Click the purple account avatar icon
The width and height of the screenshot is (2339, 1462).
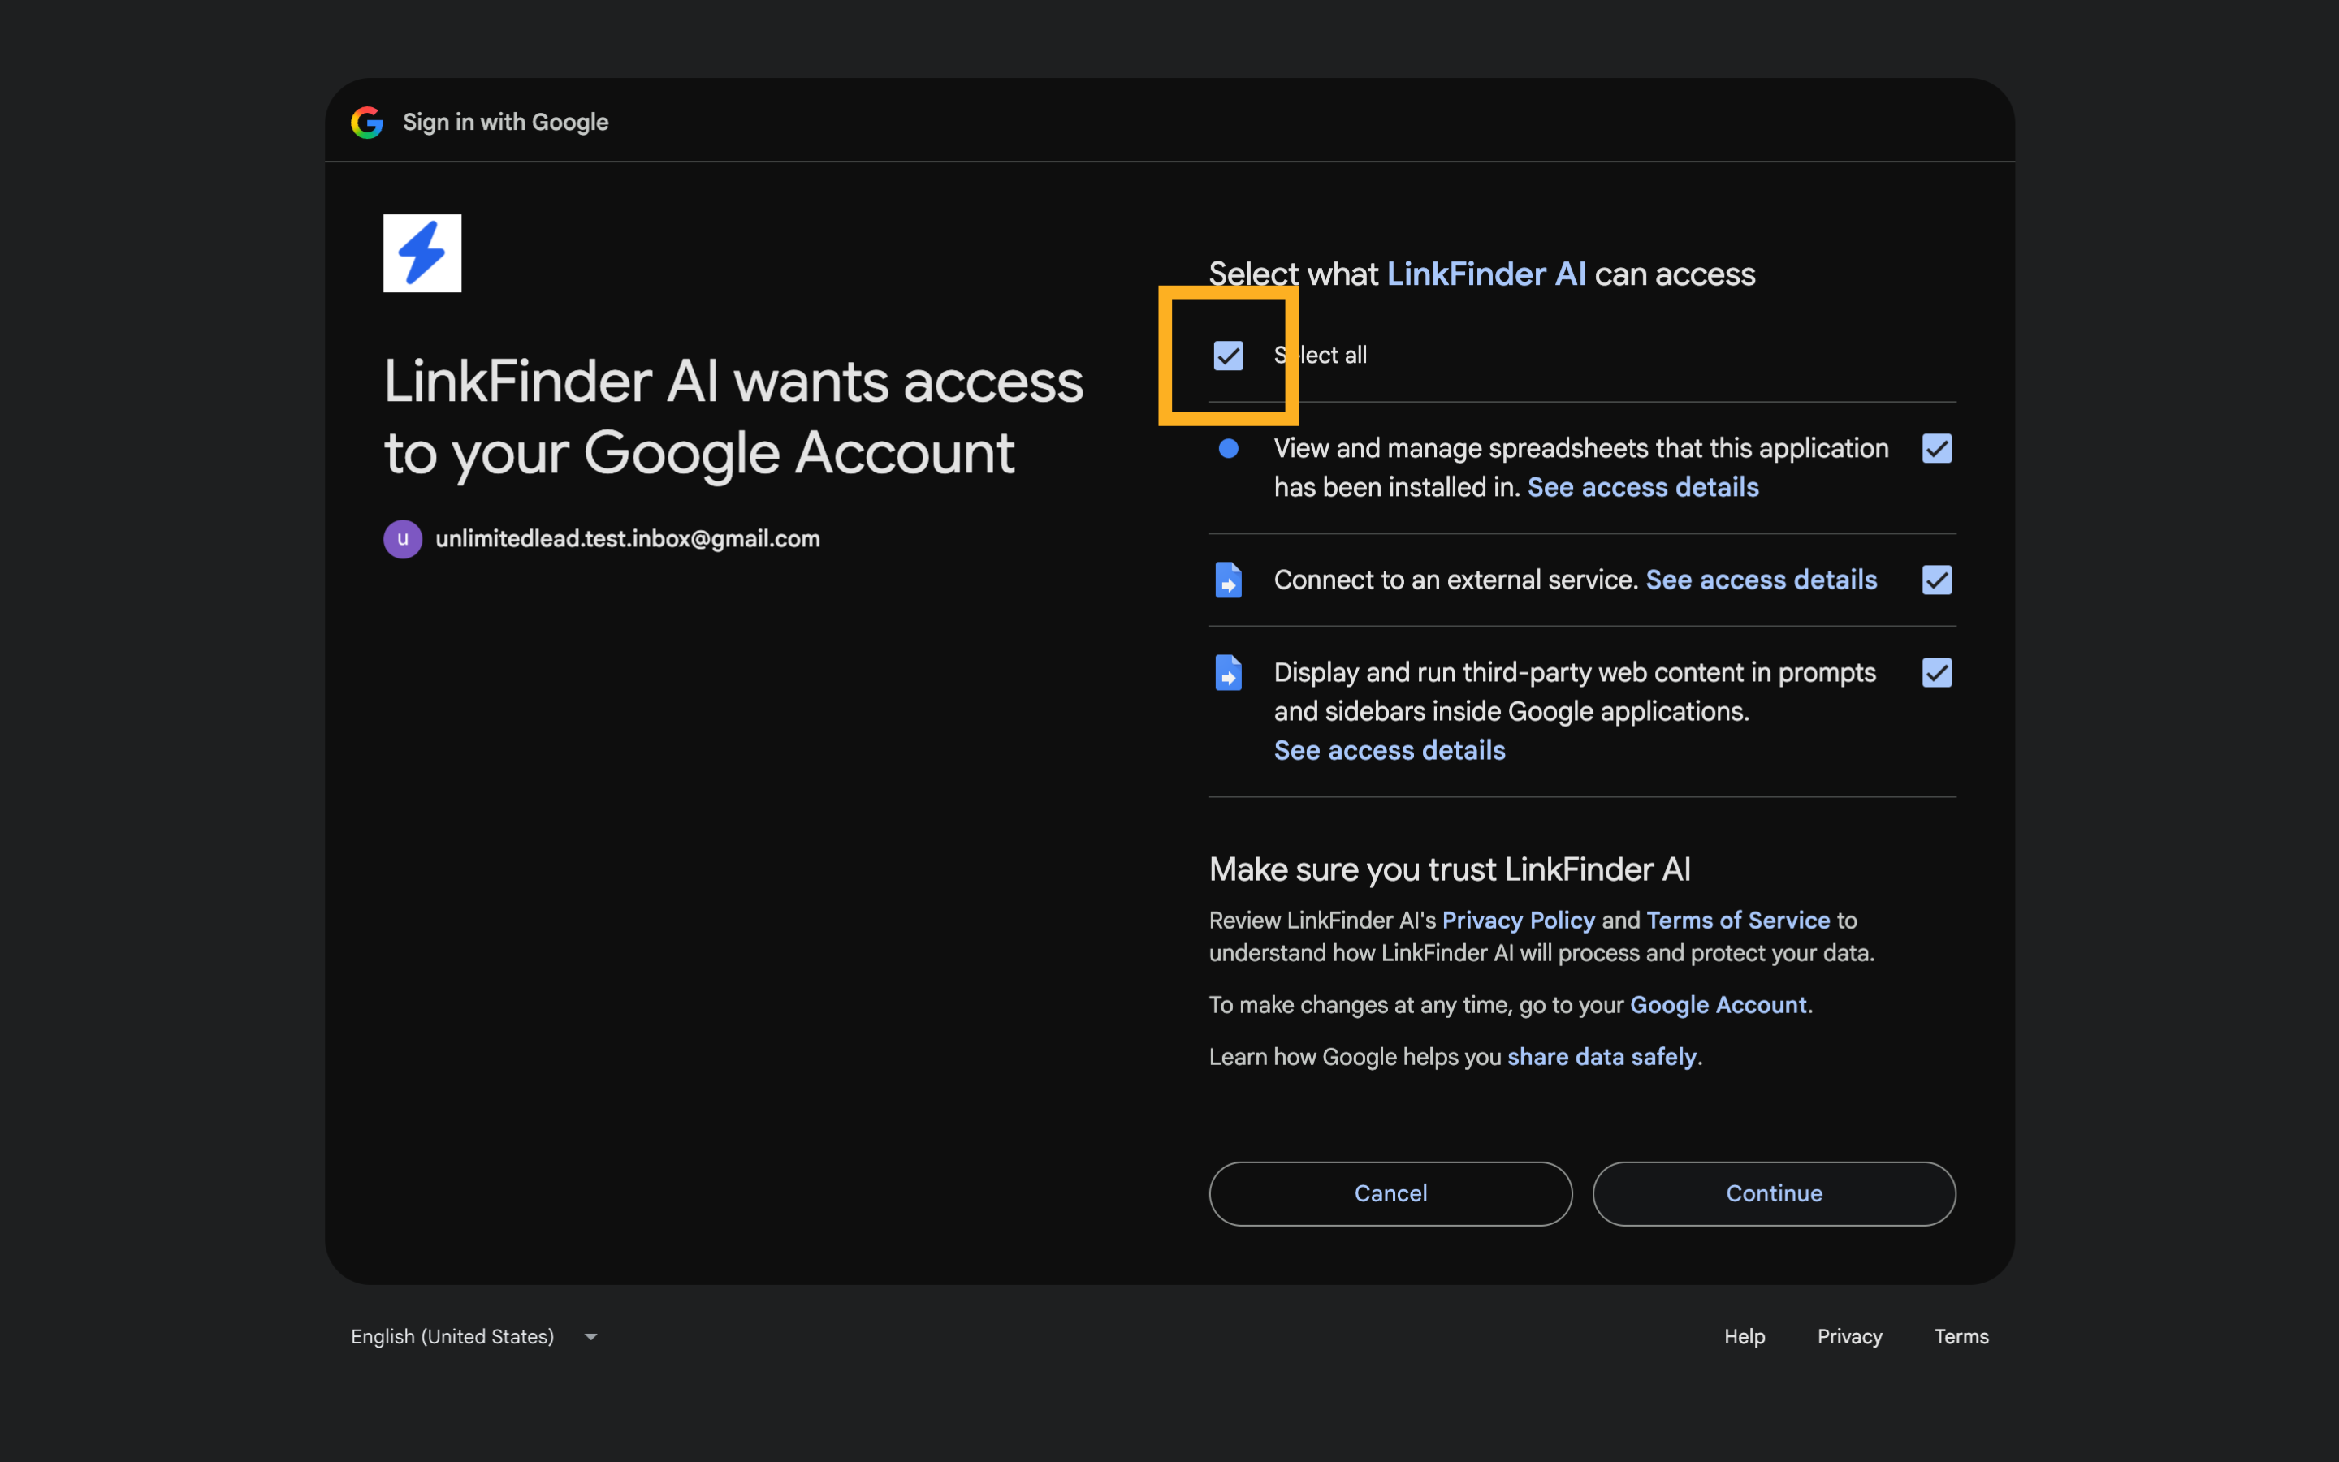[402, 540]
